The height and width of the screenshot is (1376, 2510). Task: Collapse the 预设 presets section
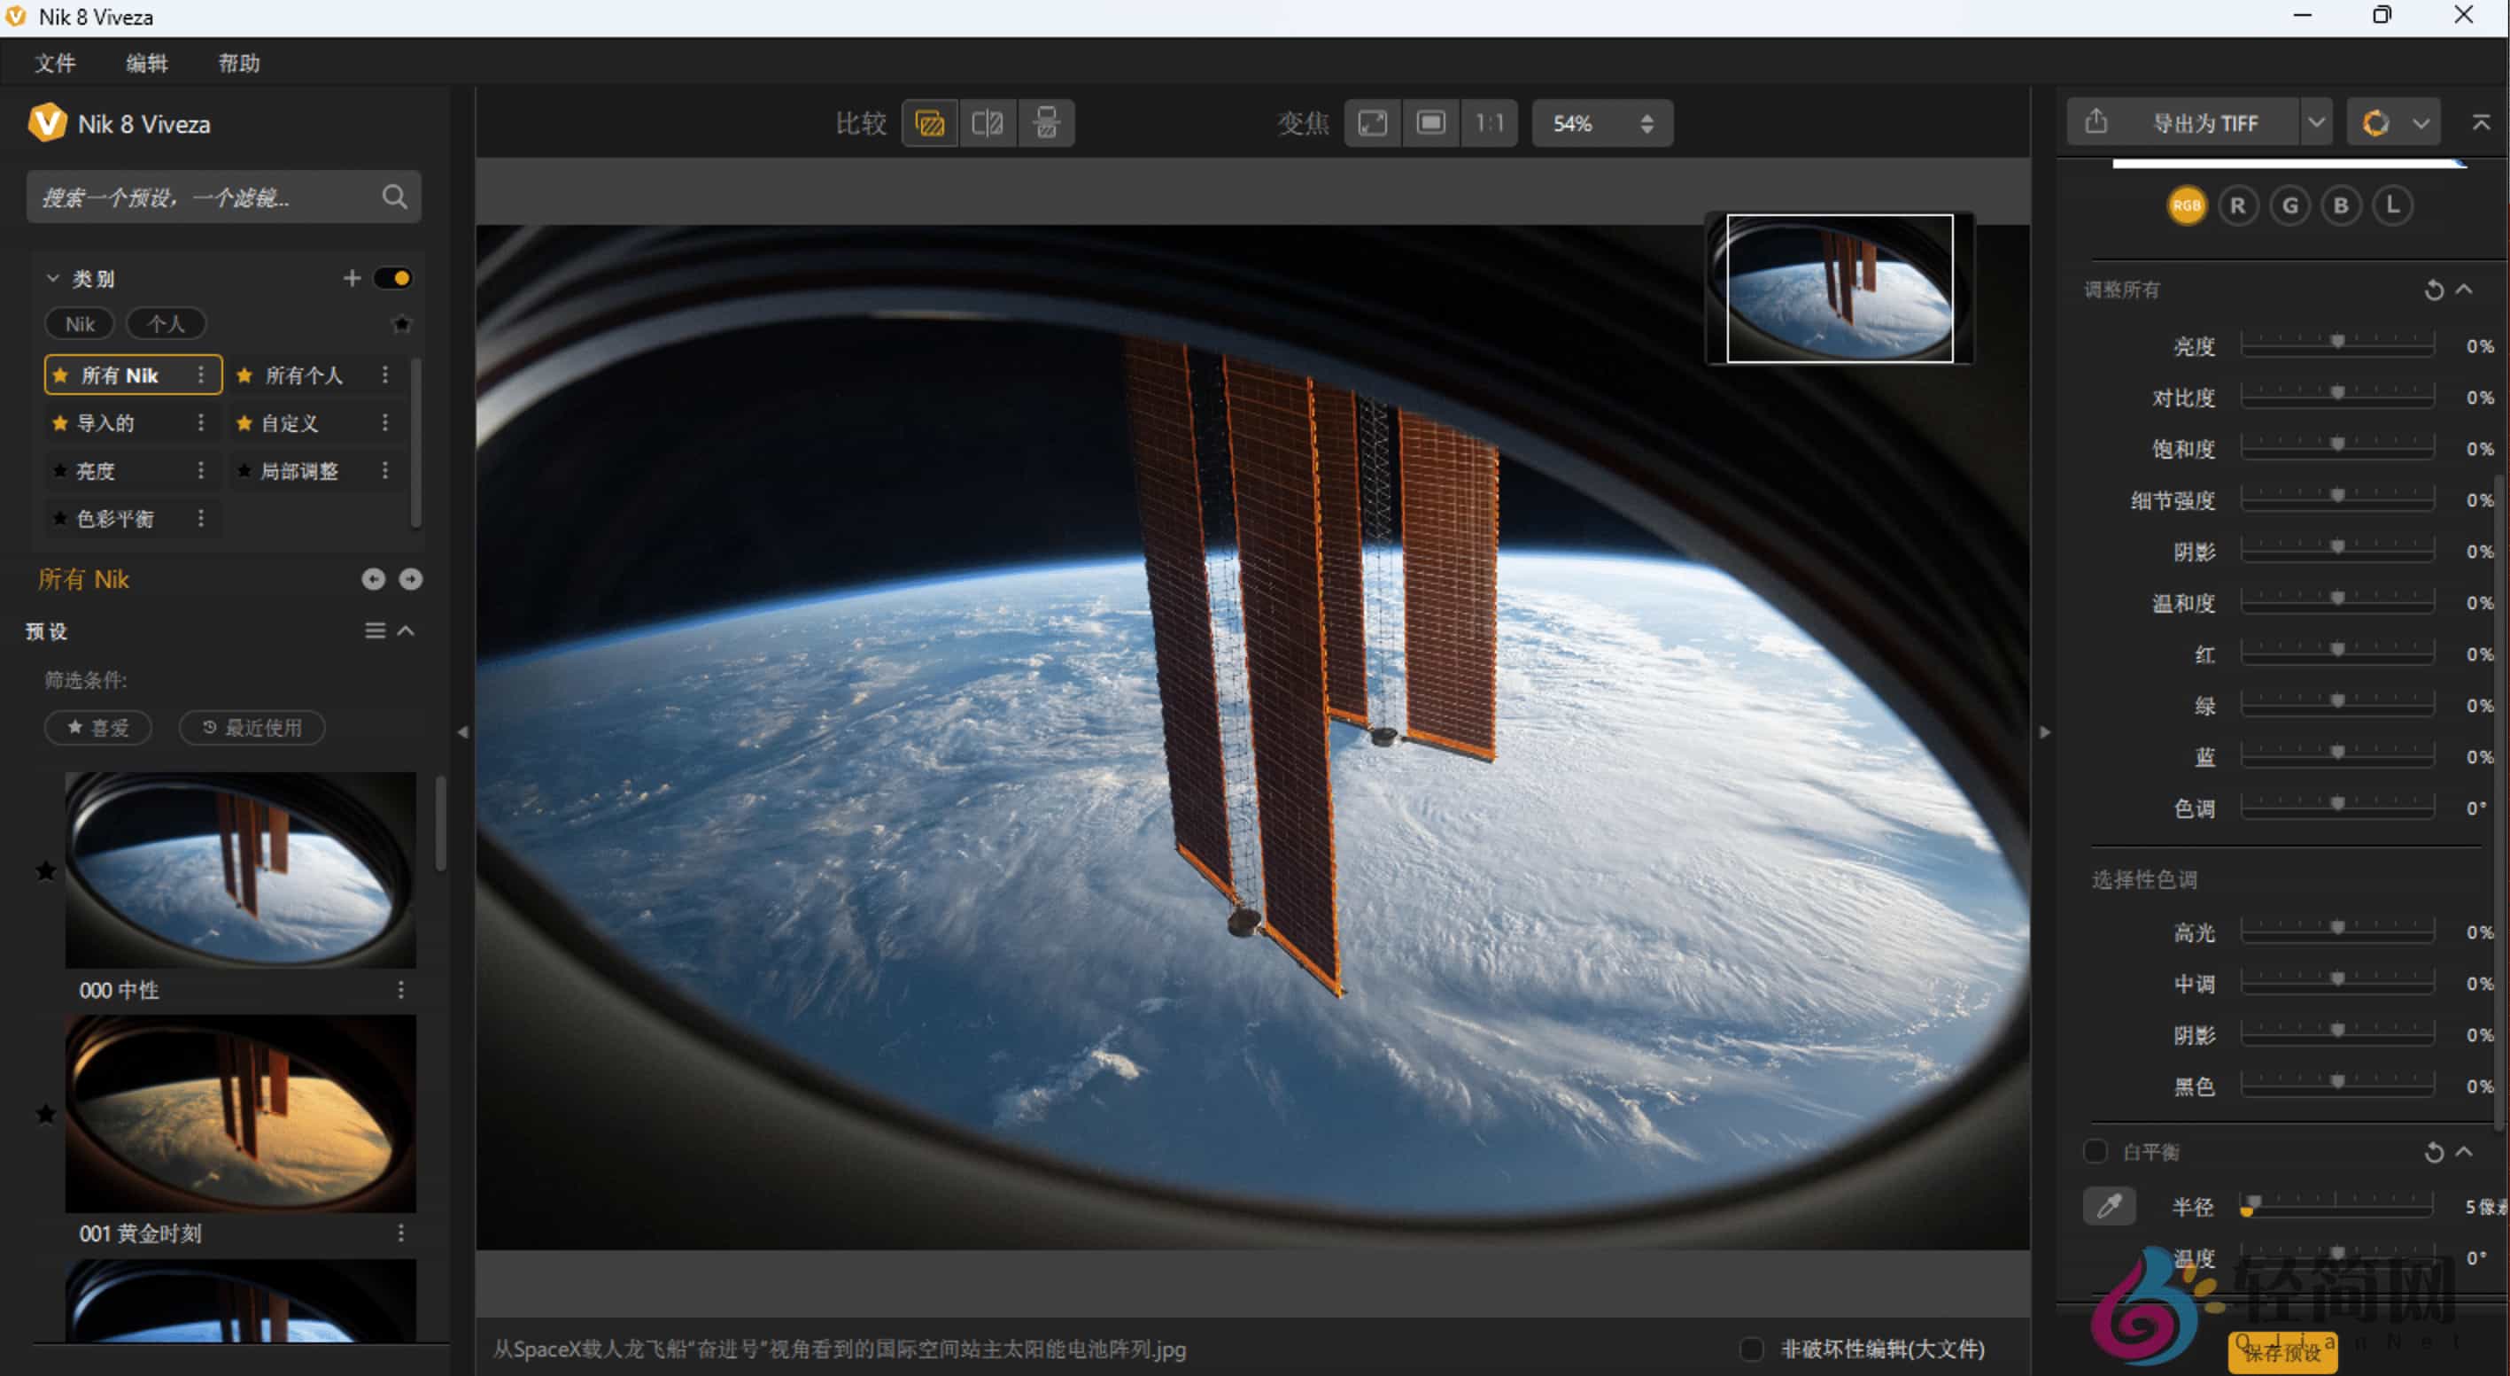(x=407, y=631)
